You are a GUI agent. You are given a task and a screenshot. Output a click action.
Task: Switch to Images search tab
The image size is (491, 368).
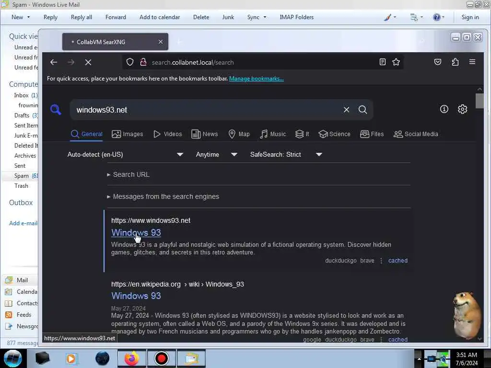pos(128,134)
